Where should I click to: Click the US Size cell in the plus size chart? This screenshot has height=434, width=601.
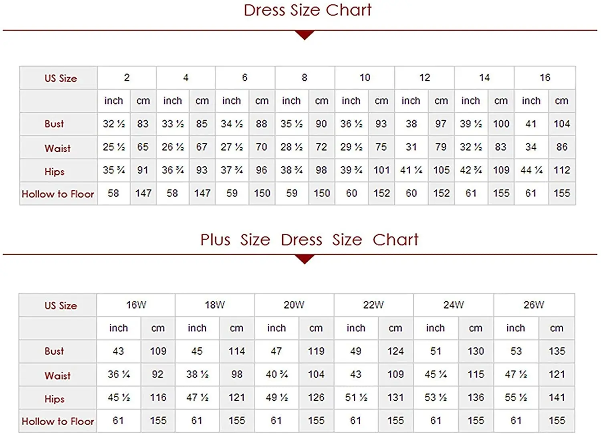[61, 306]
